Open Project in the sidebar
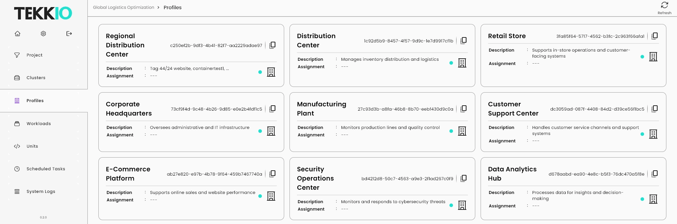Screen dimensions: 677x224 click(44, 55)
